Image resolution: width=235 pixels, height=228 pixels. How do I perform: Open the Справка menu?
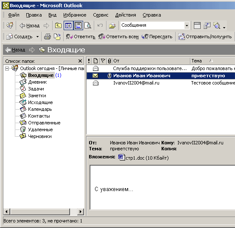click(152, 15)
